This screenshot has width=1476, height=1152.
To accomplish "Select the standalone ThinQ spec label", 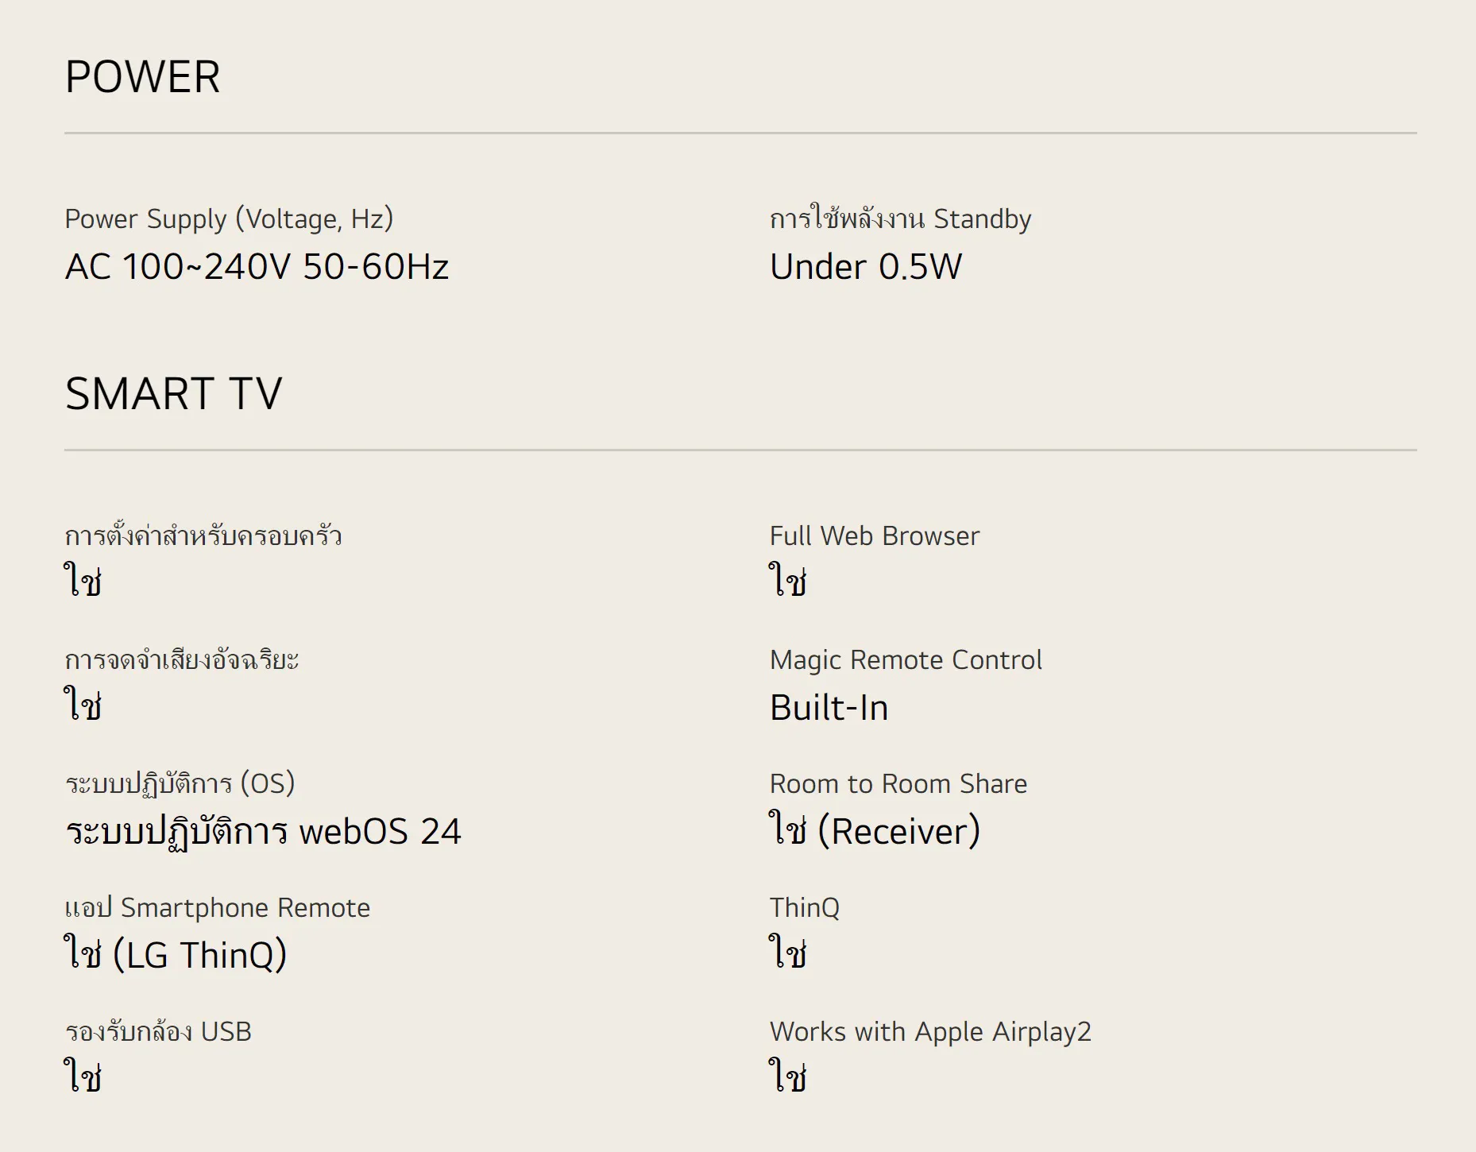I will 804,907.
